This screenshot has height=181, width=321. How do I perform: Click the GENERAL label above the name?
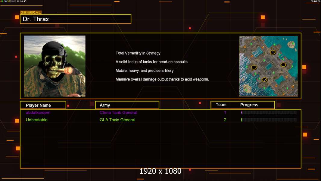click(31, 12)
